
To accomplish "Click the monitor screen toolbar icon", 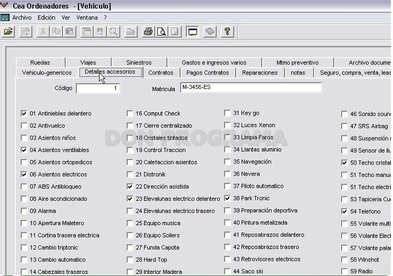I will 192,32.
